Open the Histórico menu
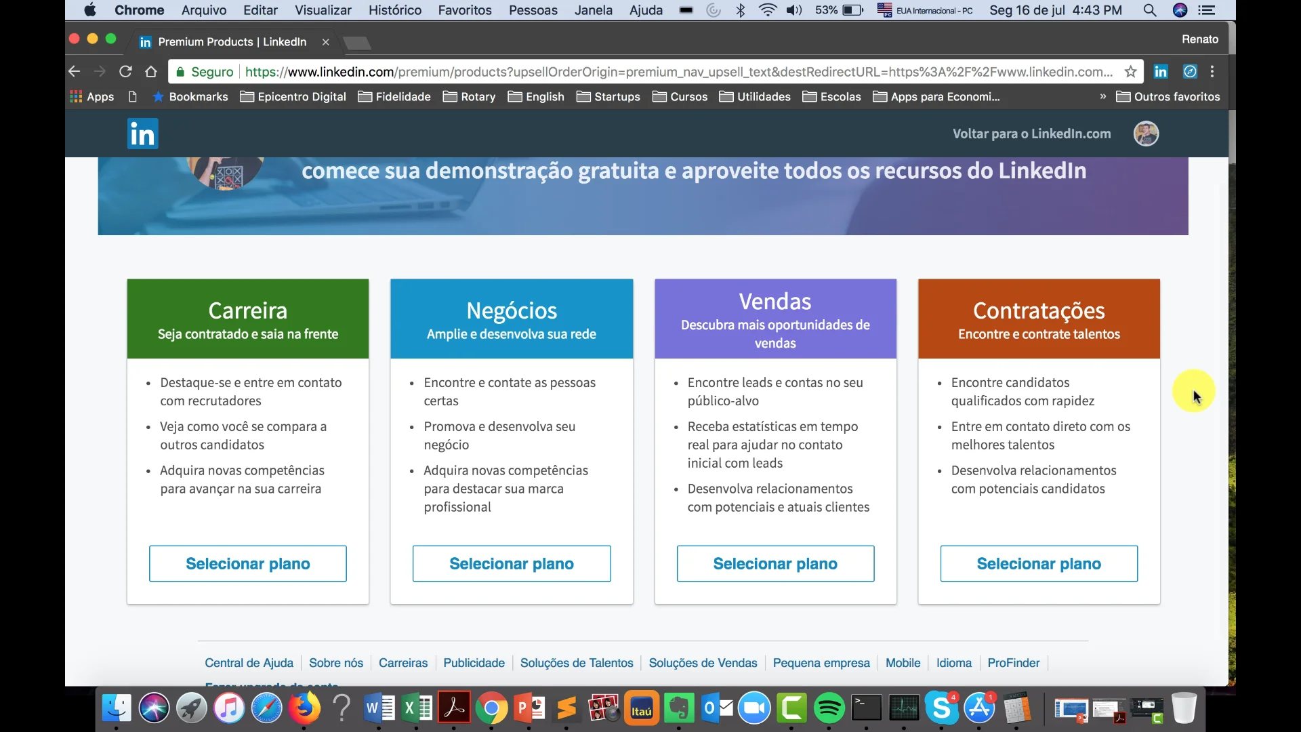Screen dimensions: 1301x732 click(395, 10)
